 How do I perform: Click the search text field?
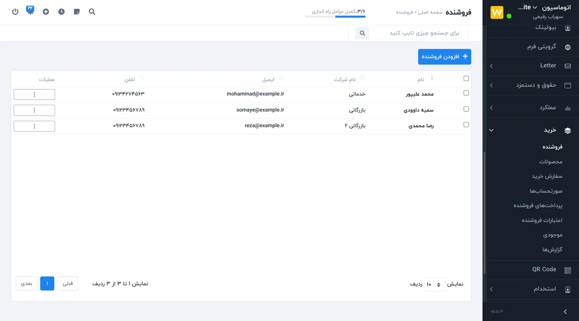[415, 33]
